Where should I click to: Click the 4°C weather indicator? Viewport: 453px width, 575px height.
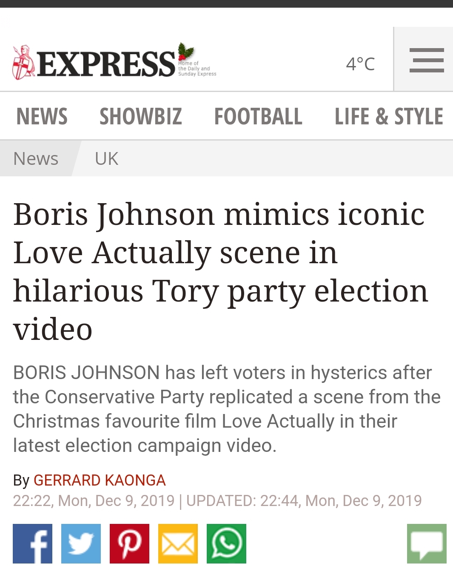click(x=360, y=64)
